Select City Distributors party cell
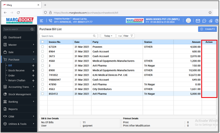The height and width of the screenshot is (133, 220). coord(117,89)
